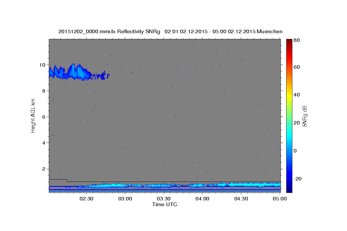
Task: Click the 03:00 time tick label
Action: tap(125, 199)
